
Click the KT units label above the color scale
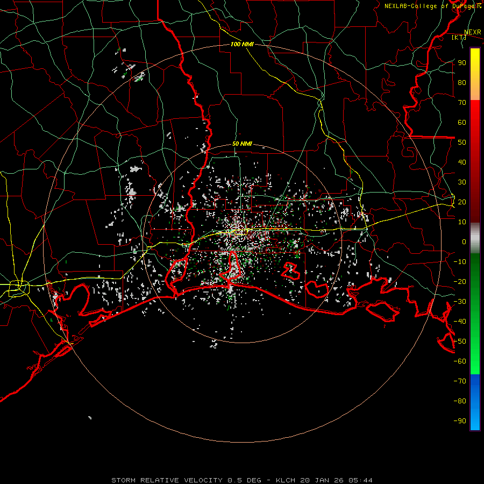coord(459,37)
